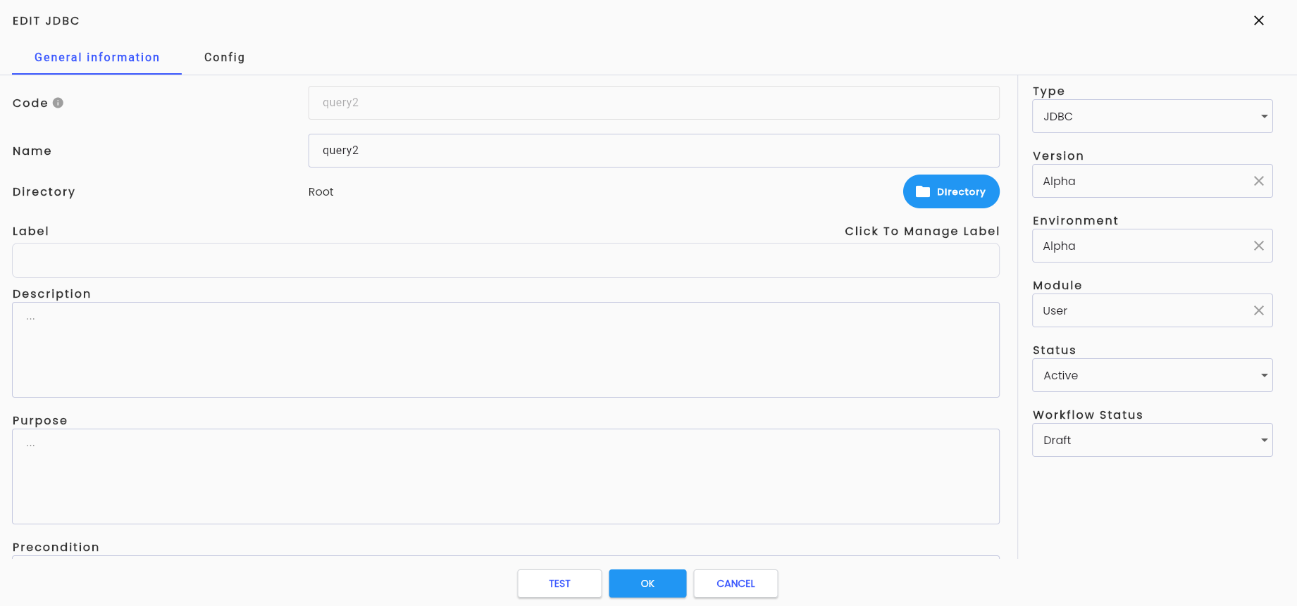
Task: Clear the Version field value
Action: [x=1259, y=181]
